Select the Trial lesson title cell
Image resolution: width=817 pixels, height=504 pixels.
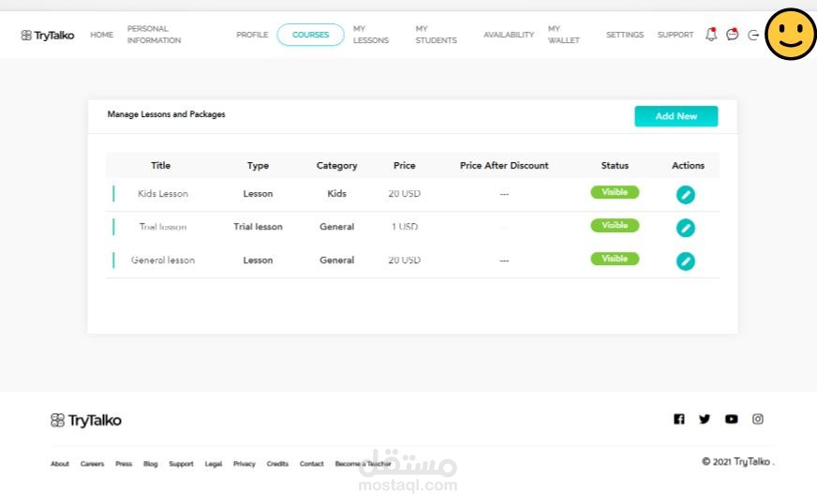[x=163, y=227]
